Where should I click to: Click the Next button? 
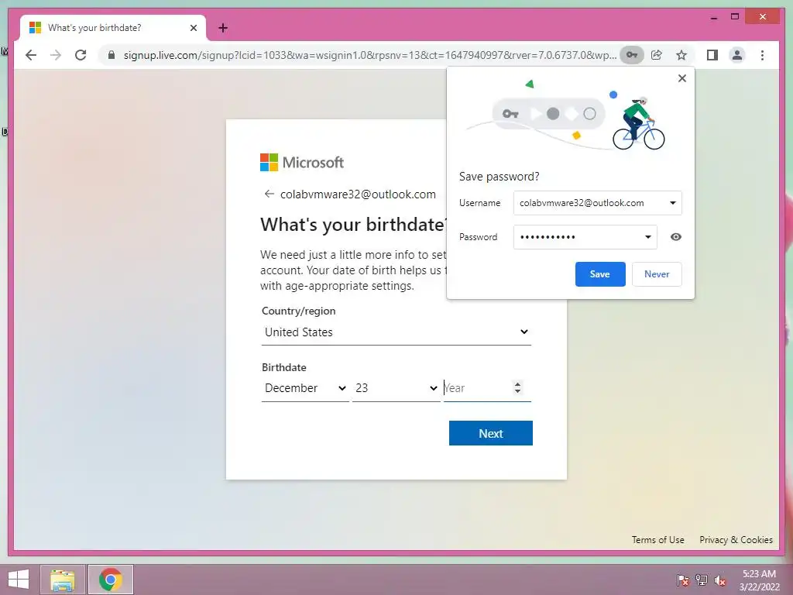click(x=490, y=433)
